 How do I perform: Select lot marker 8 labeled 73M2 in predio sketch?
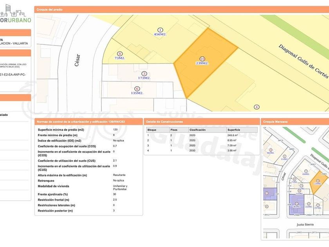coord(119,54)
